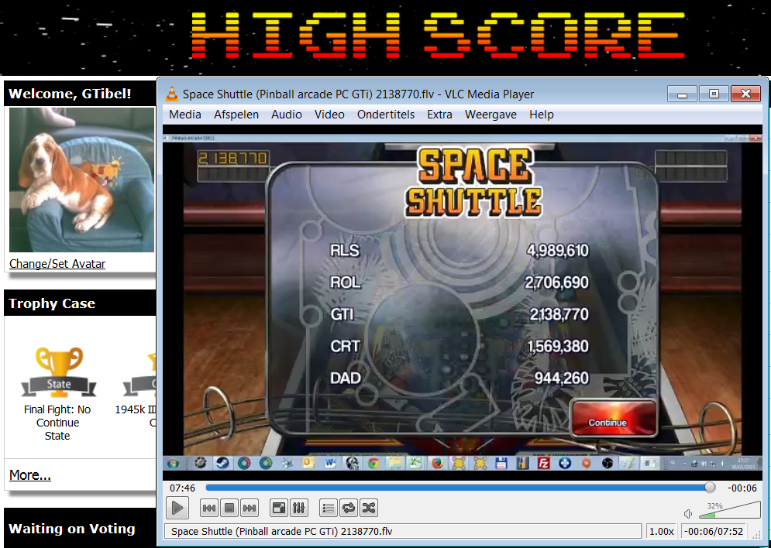Click the Windows Start orb in the video
771x548 pixels.
point(173,463)
